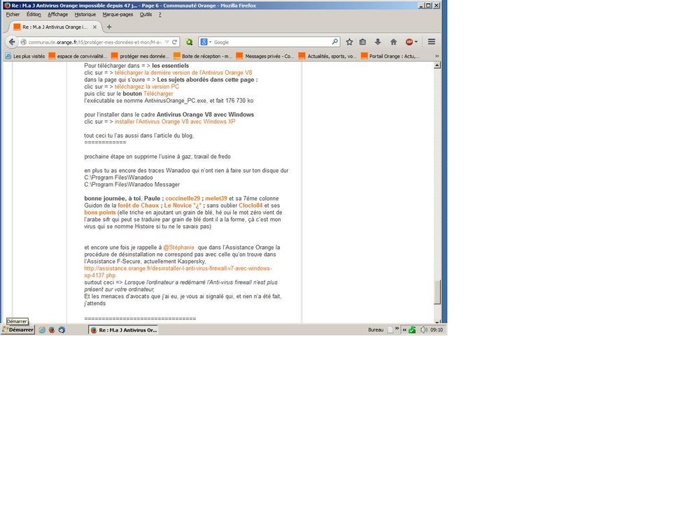Open the Les plus visités bookmark

pos(25,56)
